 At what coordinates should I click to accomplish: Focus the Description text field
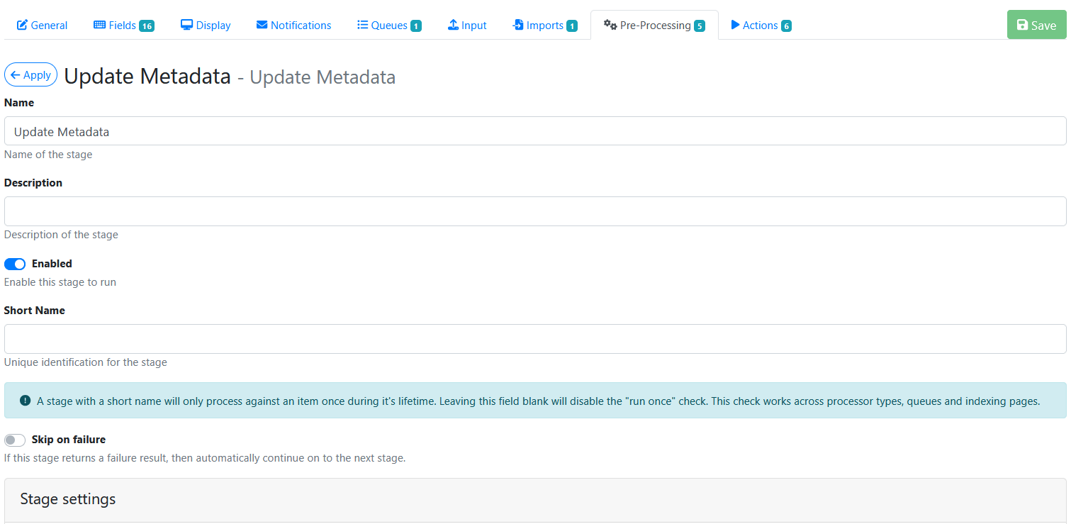point(535,211)
